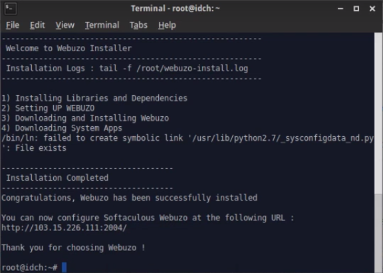Click 'Downloading and Installing Webuzo' line
Viewport: 383px width, 273px height.
[x=85, y=118]
